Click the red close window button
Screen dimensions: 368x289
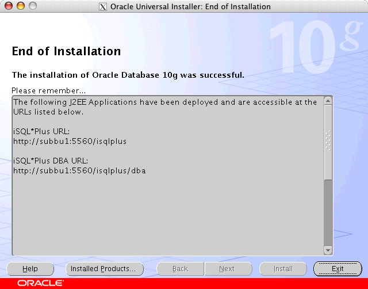click(9, 6)
